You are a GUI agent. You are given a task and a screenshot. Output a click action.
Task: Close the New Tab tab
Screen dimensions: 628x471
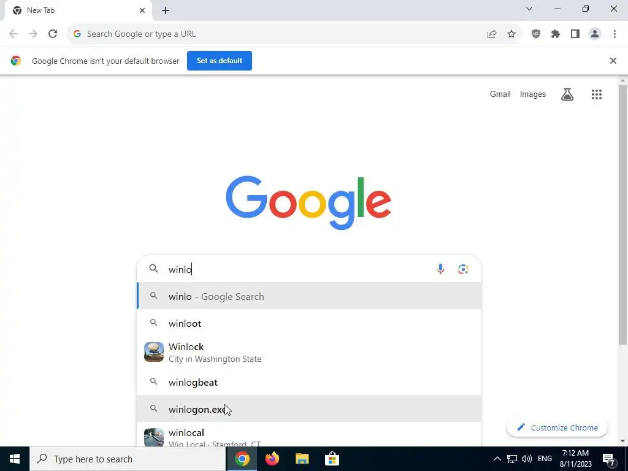(x=142, y=10)
